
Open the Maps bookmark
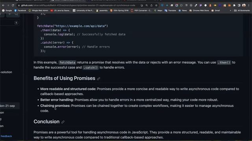pos(158,11)
